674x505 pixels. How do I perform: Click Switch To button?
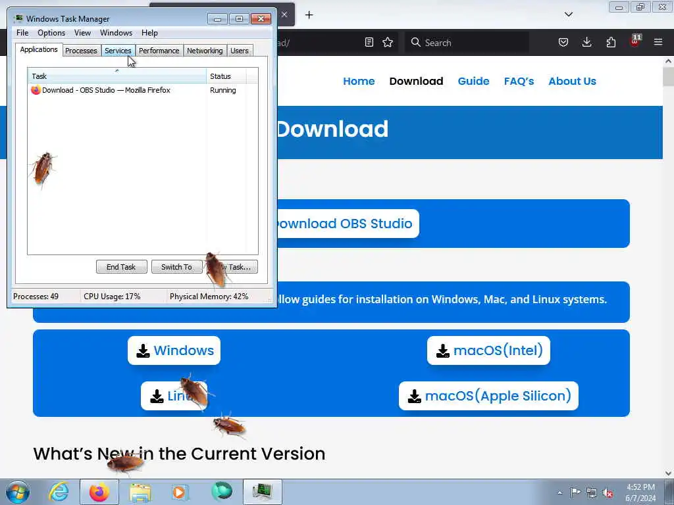(176, 267)
